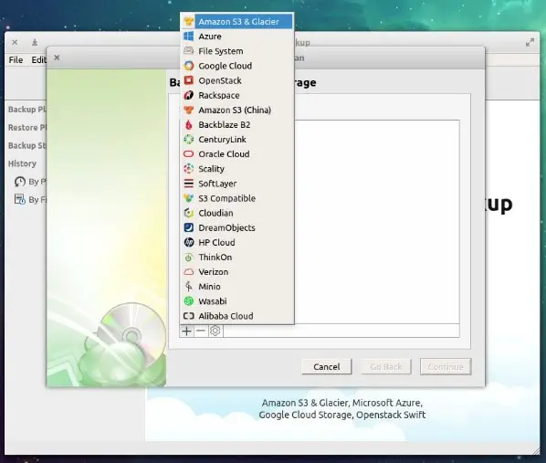
Task: Click the history By Files document icon
Action: click(20, 199)
